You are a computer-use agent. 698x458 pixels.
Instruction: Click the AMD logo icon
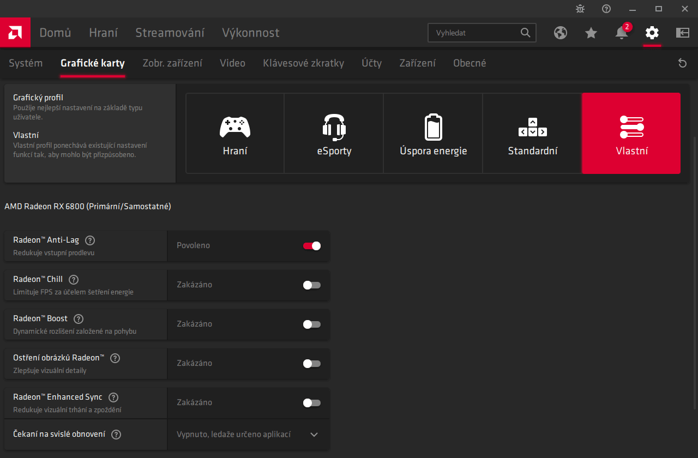15,33
